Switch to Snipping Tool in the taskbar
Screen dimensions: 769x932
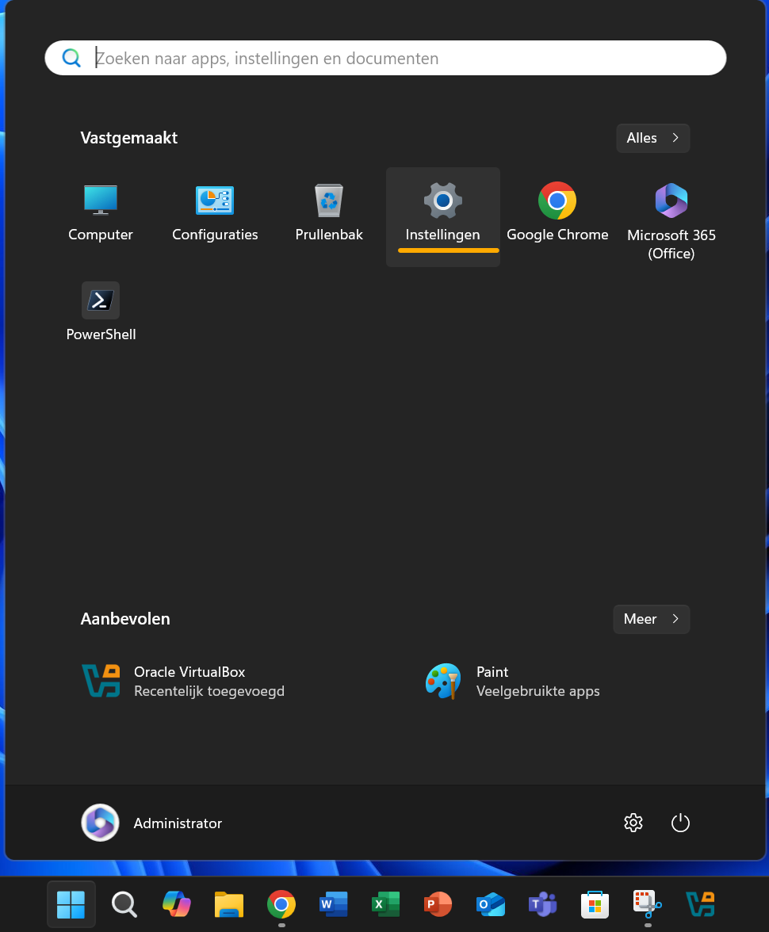[648, 905]
